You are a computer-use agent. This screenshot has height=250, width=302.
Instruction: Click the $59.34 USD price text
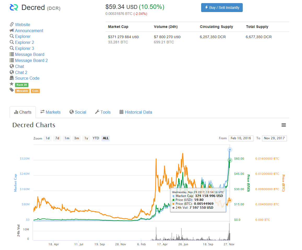click(121, 7)
